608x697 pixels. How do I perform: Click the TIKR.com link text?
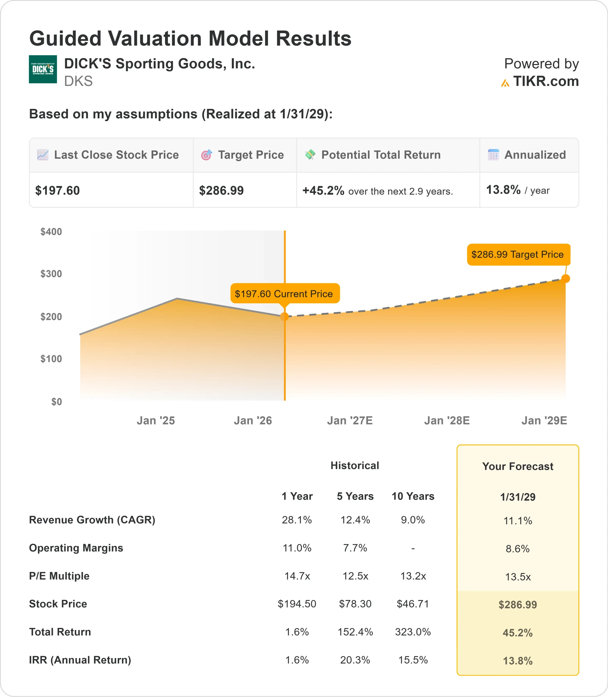546,81
